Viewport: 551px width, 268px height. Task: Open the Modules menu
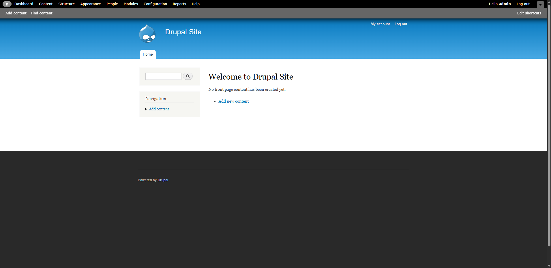coord(131,4)
